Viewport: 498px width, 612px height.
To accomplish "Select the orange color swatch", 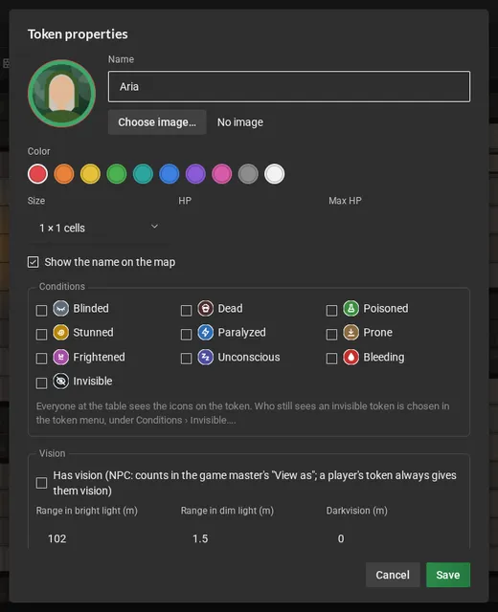I will click(x=64, y=174).
